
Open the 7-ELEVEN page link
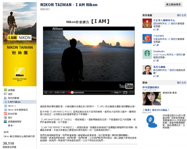point(158,36)
